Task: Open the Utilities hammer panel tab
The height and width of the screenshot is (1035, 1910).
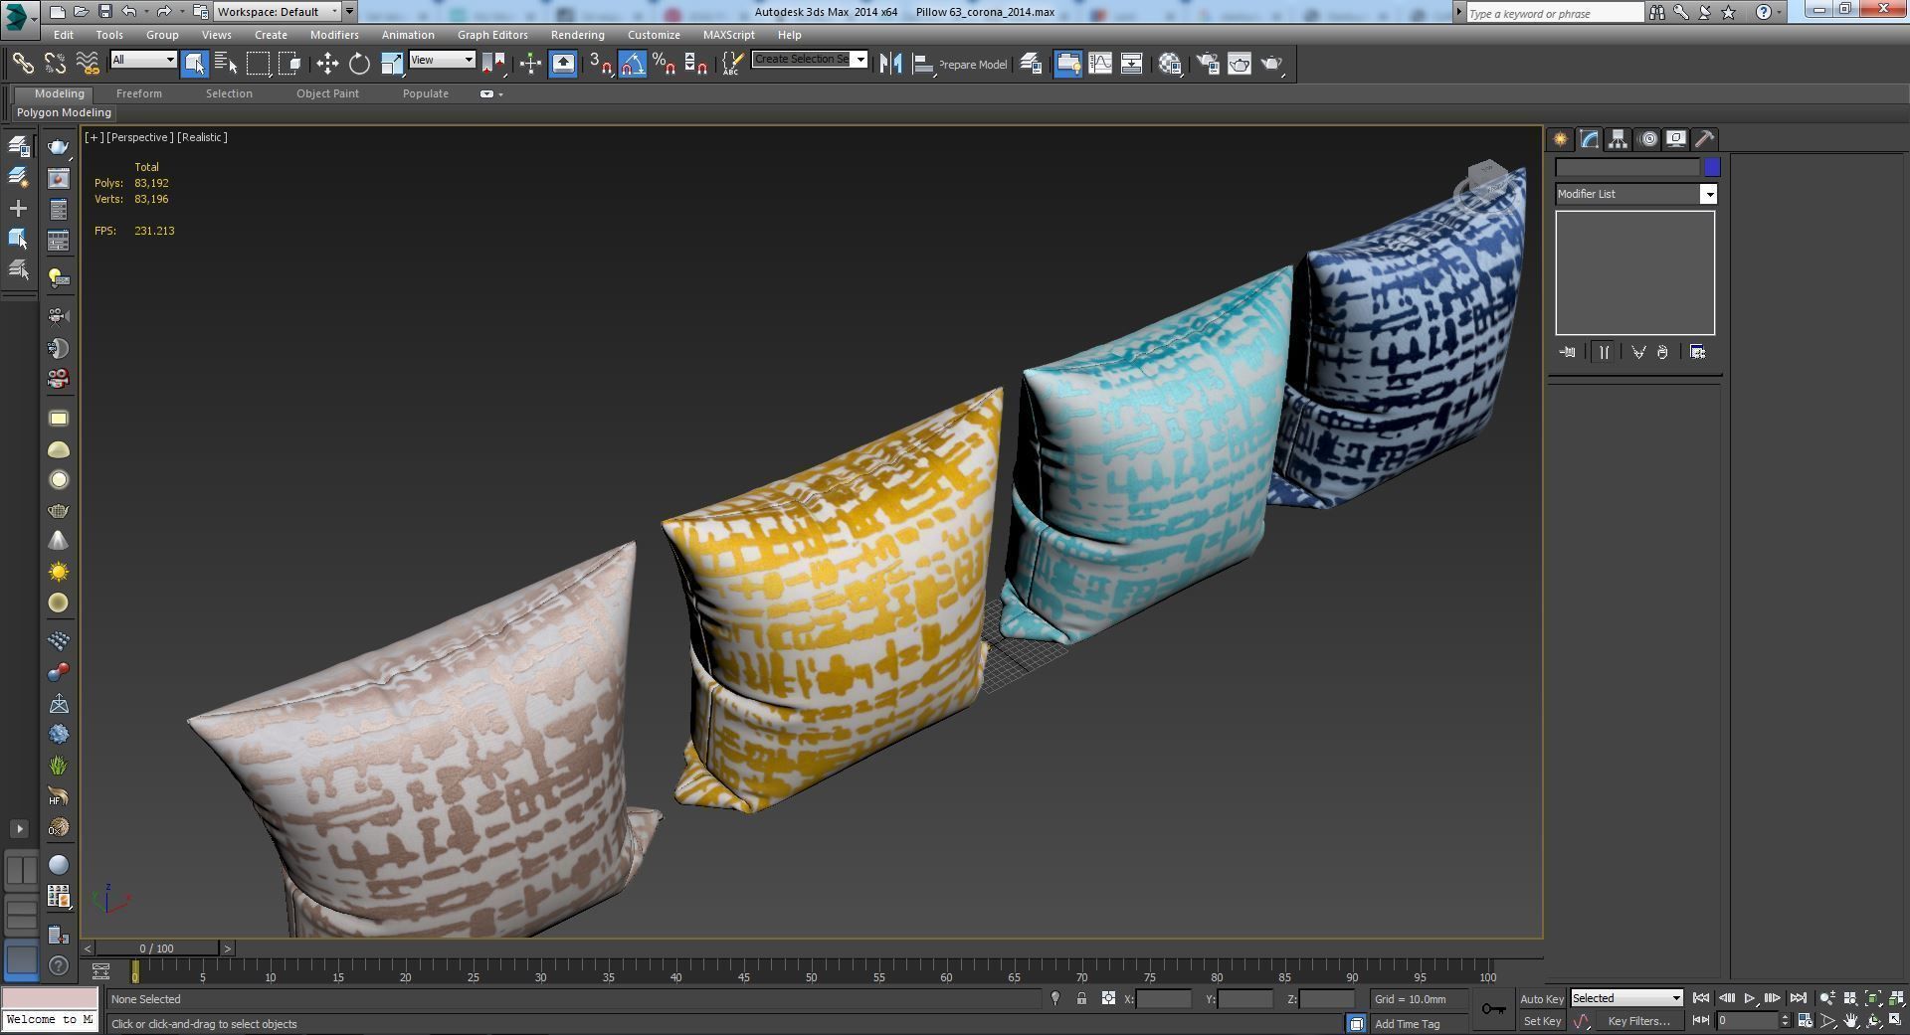Action: tap(1705, 139)
